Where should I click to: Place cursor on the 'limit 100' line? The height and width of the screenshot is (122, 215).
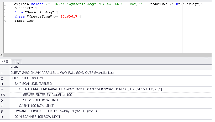tap(24, 21)
